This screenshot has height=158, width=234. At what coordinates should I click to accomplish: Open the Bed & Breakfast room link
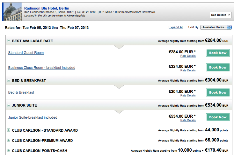pyautogui.click(x=21, y=92)
